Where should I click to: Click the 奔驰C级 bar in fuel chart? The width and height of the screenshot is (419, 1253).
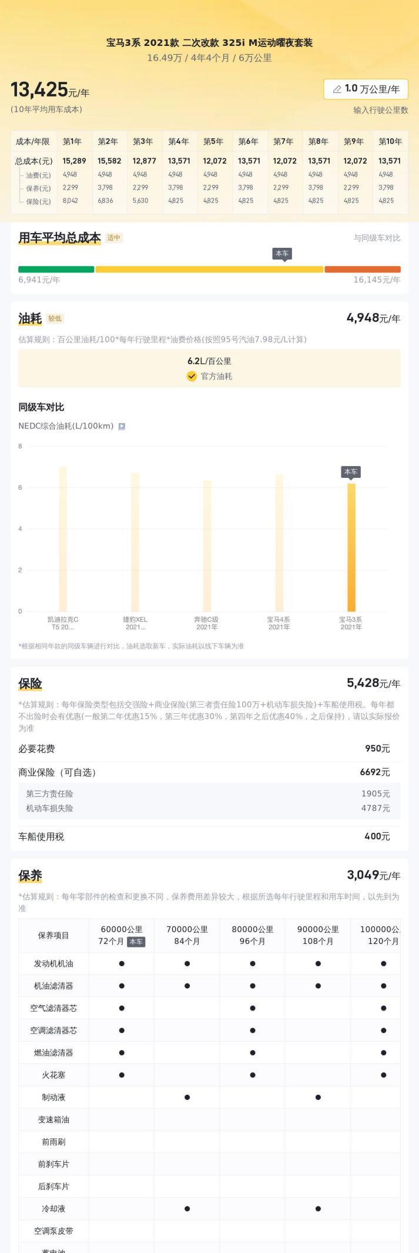(207, 546)
